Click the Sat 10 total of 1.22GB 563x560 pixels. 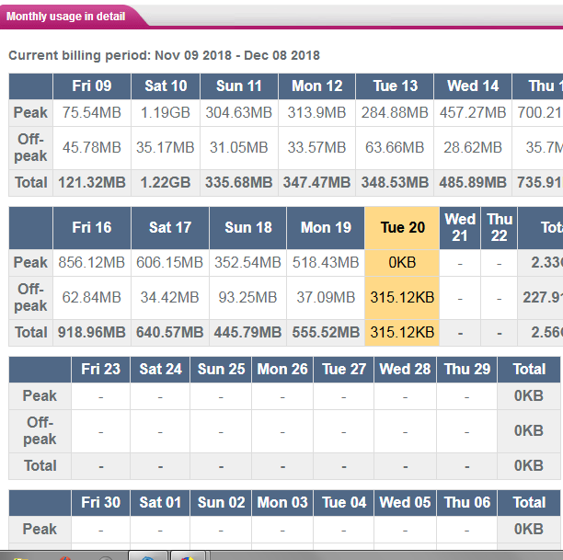[166, 182]
